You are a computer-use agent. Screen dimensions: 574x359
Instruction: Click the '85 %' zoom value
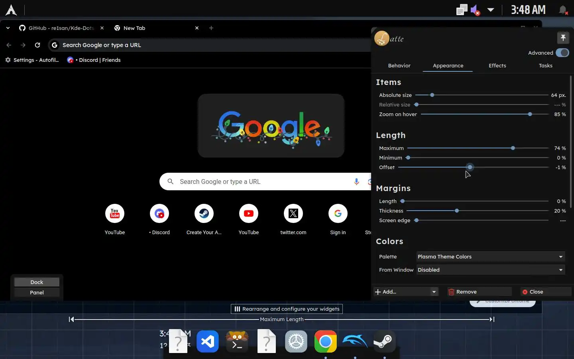[560, 114]
